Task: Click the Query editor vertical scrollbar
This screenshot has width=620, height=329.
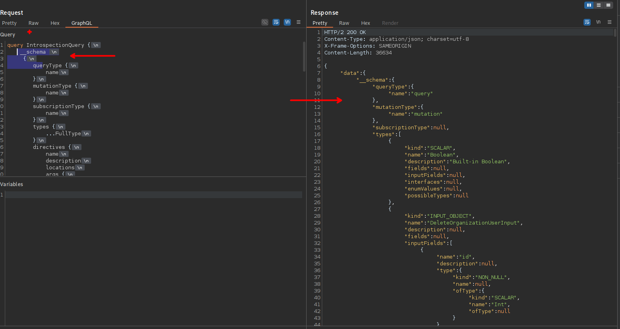Action: pyautogui.click(x=304, y=56)
